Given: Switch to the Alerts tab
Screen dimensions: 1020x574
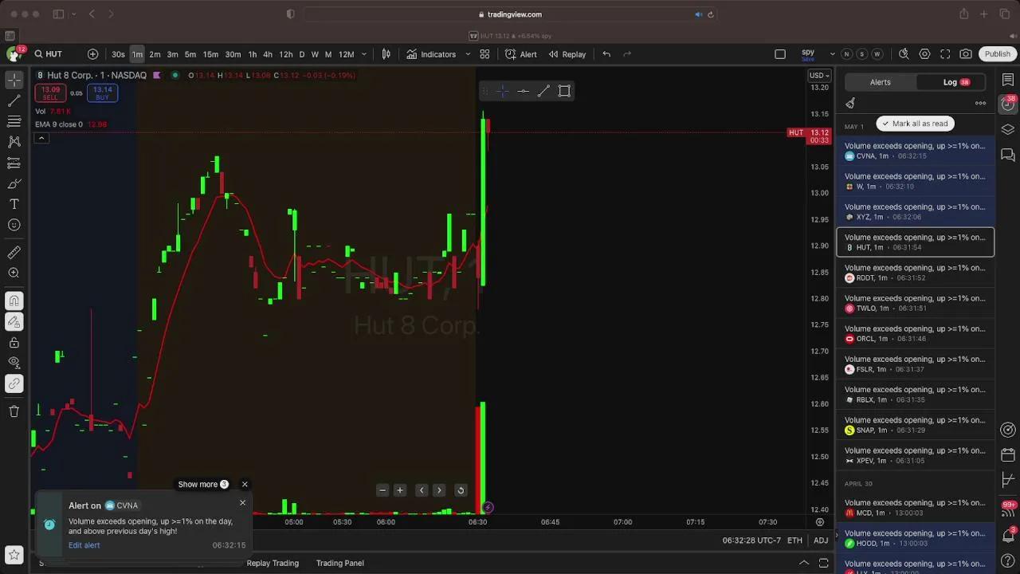Looking at the screenshot, I should (881, 82).
